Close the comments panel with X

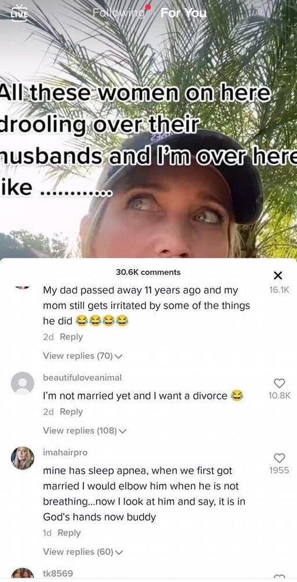(277, 275)
